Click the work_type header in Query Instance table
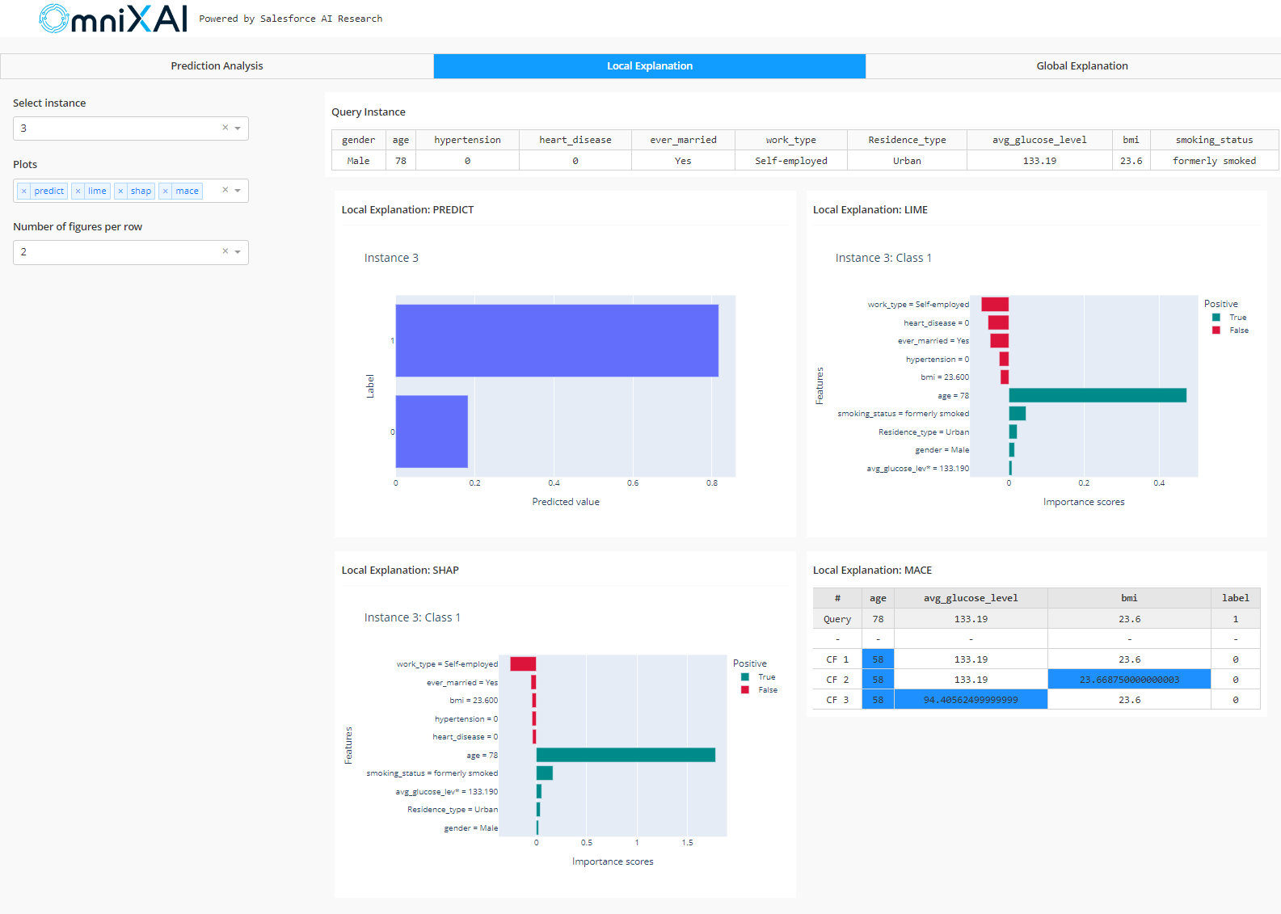Image resolution: width=1281 pixels, height=914 pixels. 791,140
